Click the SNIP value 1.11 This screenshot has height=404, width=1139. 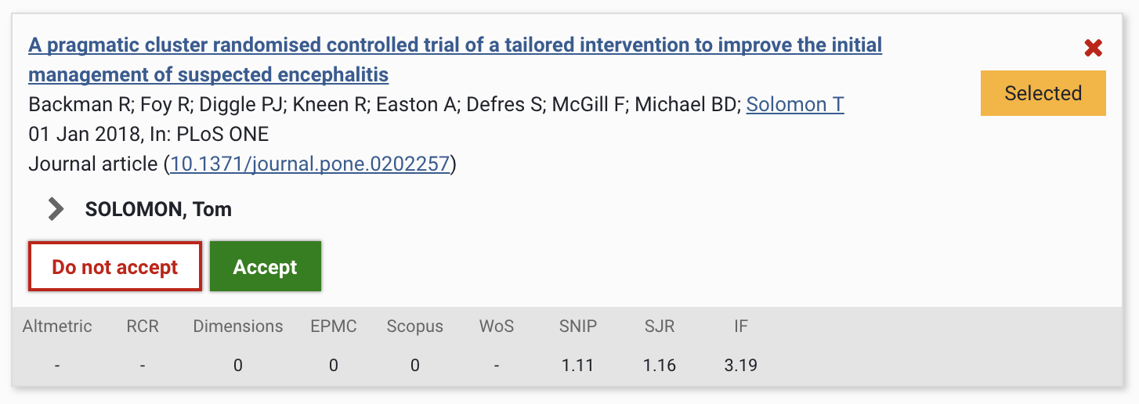578,365
